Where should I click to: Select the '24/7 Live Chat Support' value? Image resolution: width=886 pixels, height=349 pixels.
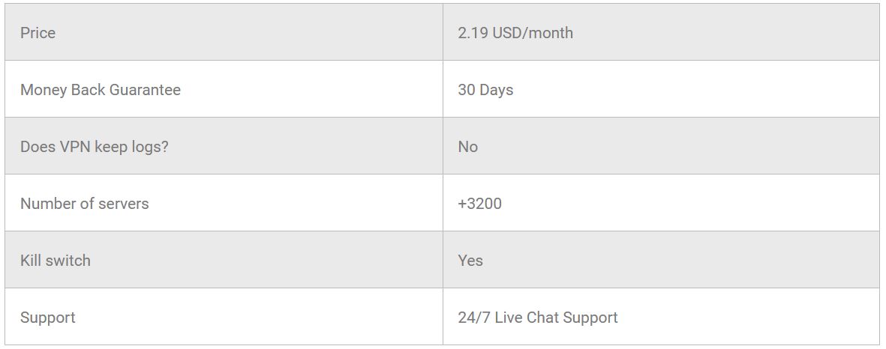pyautogui.click(x=538, y=318)
